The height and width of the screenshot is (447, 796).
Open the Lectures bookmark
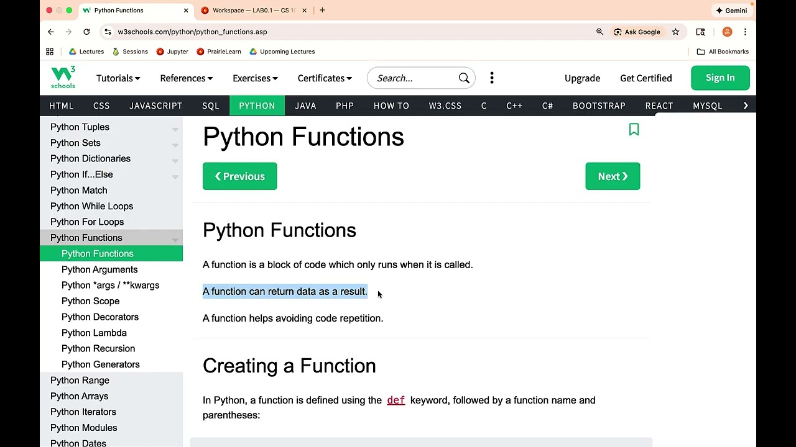[x=86, y=52]
